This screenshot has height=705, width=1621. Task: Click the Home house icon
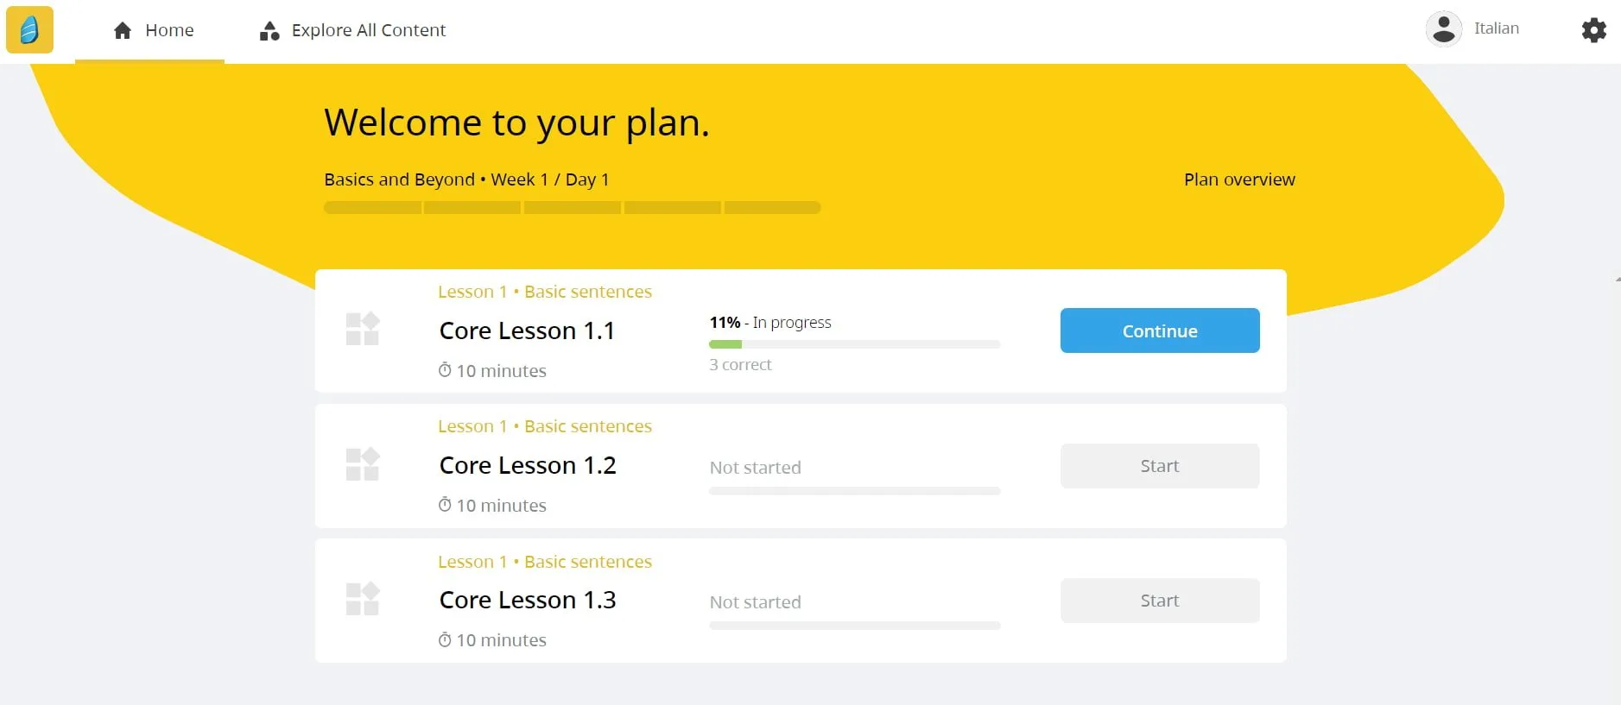click(123, 31)
